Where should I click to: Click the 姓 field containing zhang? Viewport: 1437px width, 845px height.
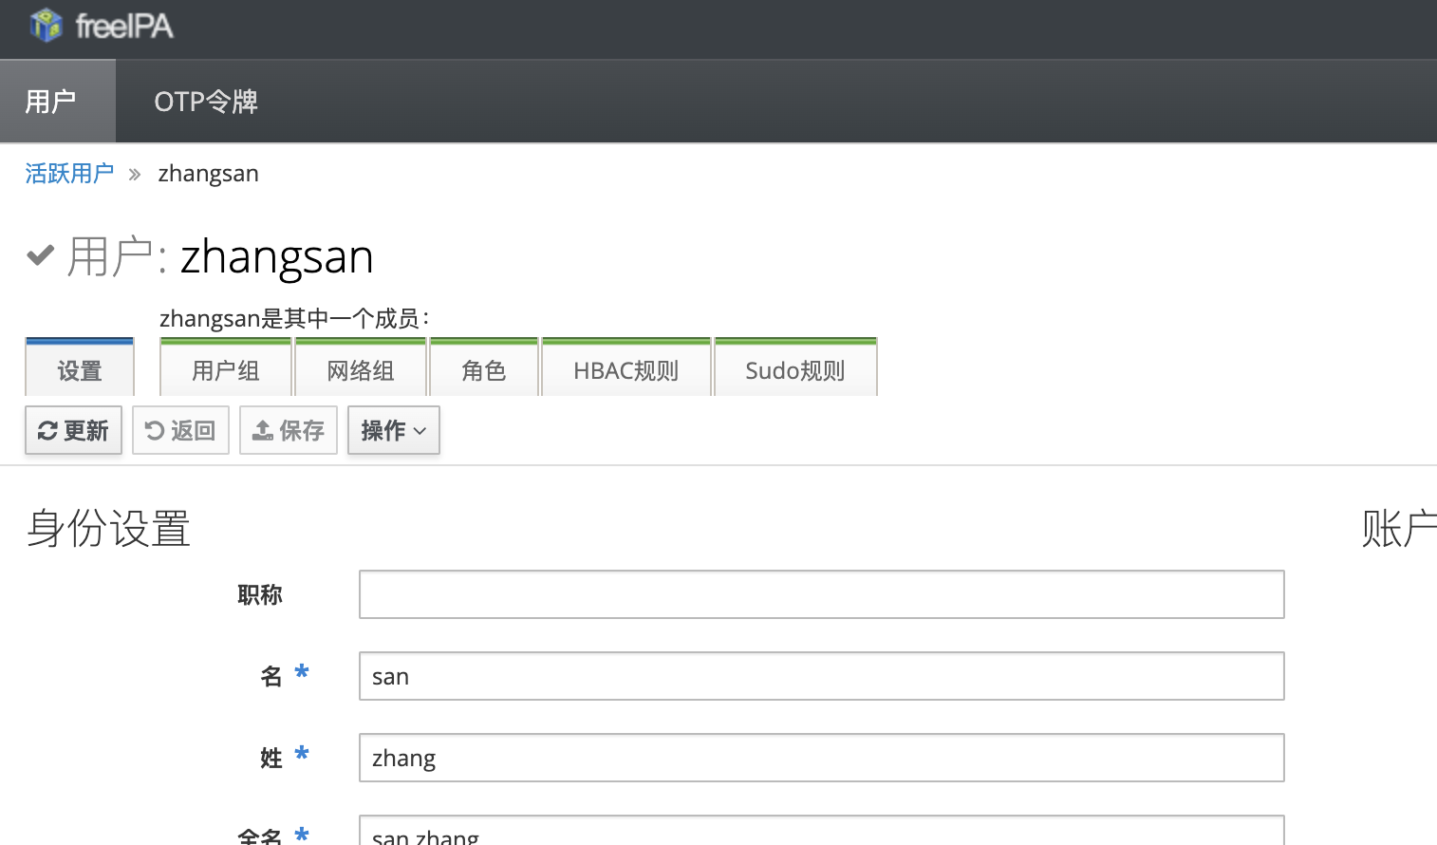point(821,758)
